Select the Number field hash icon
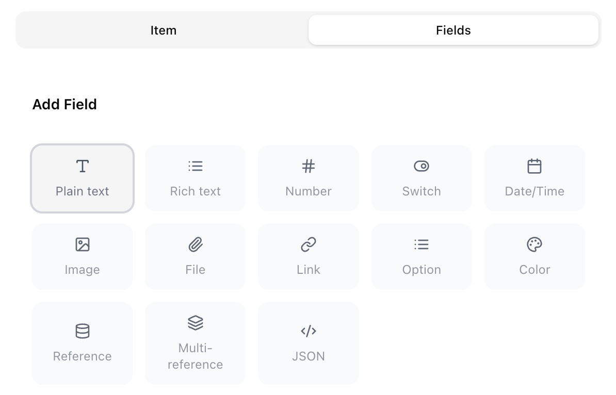616x395 pixels. click(308, 166)
